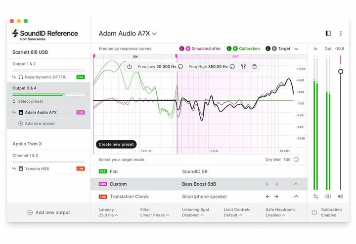The height and width of the screenshot is (244, 356).
Task: Toggle the sidebar panel layout icon
Action: point(328,33)
